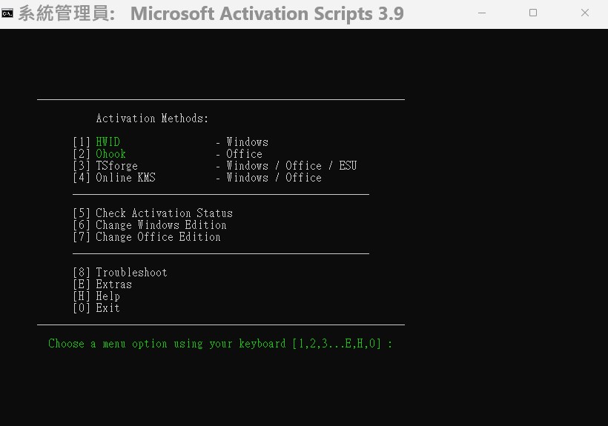This screenshot has height=426, width=608.
Task: Select the Online KMS option
Action: 125,178
